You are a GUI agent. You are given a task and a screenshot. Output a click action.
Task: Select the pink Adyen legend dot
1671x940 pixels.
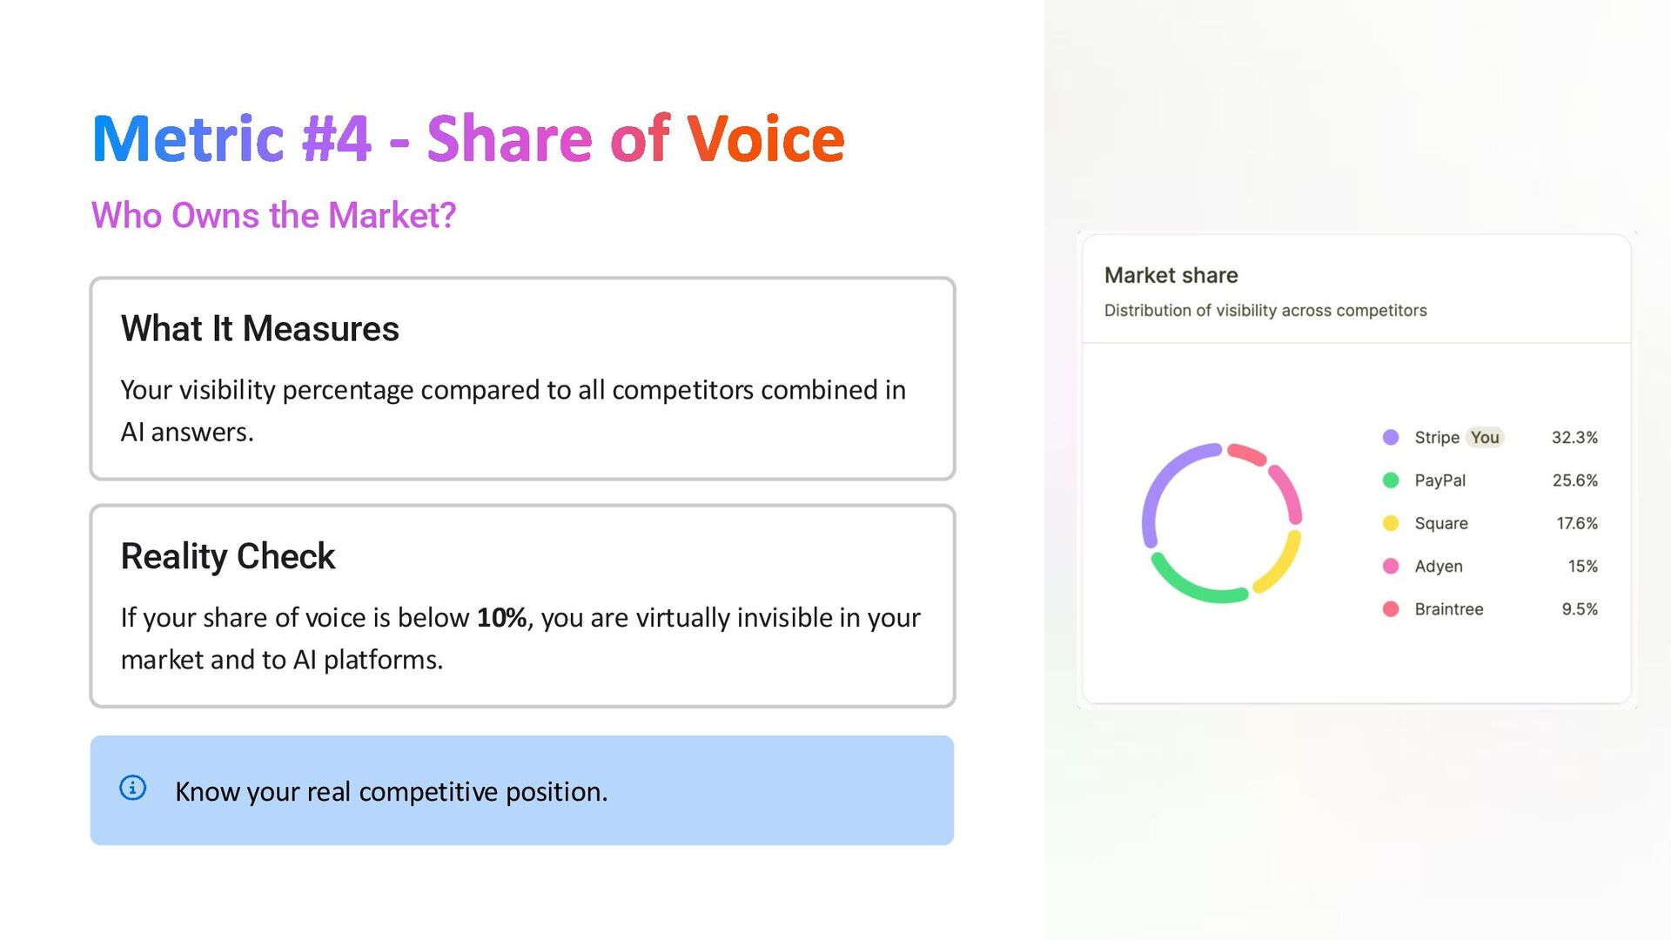click(x=1391, y=566)
